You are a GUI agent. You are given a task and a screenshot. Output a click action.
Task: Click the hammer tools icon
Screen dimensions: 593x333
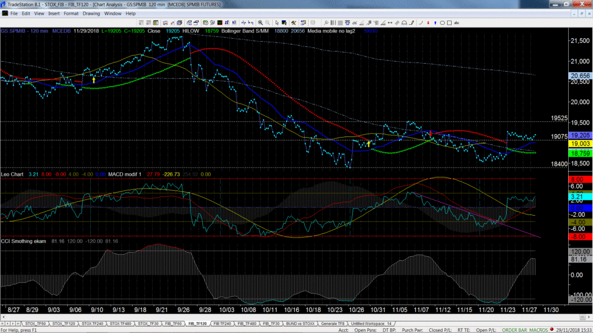(294, 23)
